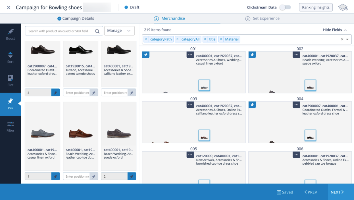Screen dimensions: 354x200
Task: Click 'pebbled cap toe brogue' text
Action: point(319,163)
